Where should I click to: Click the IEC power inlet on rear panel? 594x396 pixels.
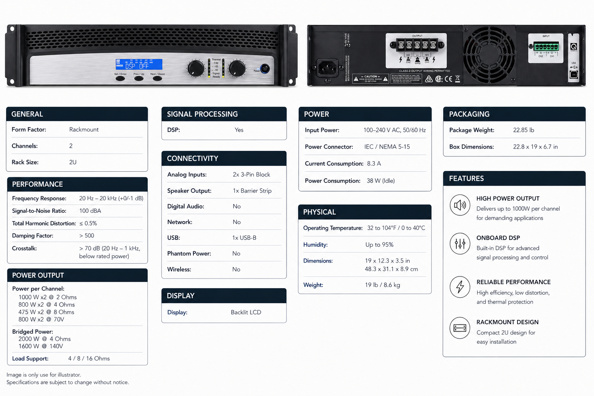pyautogui.click(x=328, y=68)
